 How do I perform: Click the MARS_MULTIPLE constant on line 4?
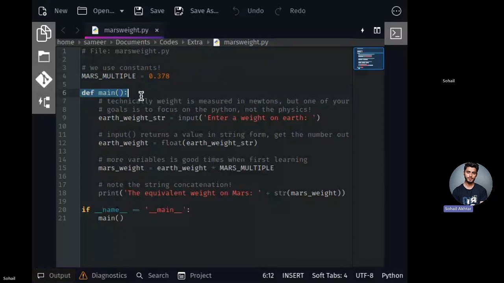[x=108, y=76]
